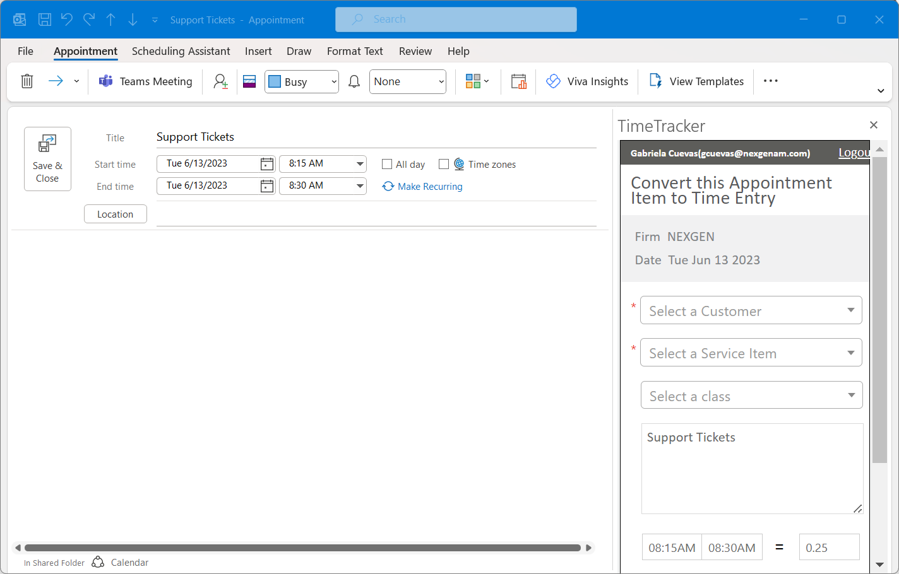
Task: Click the 08:15AM start time box
Action: coord(672,548)
